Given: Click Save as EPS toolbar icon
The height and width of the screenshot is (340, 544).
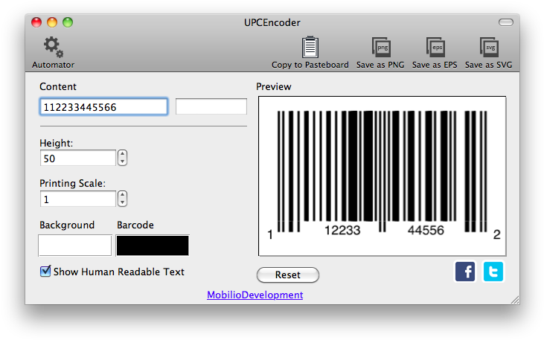Looking at the screenshot, I should click(435, 47).
